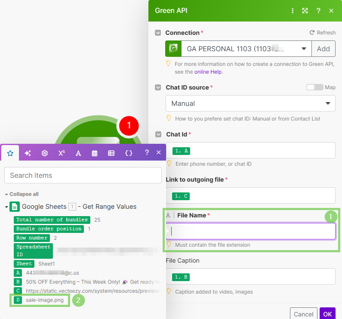Open the Green API help question icon

[318, 11]
